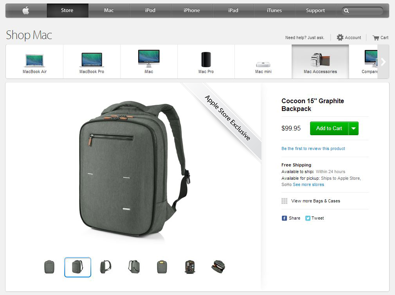Share via the Facebook icon
This screenshot has width=395, height=295.
click(284, 218)
